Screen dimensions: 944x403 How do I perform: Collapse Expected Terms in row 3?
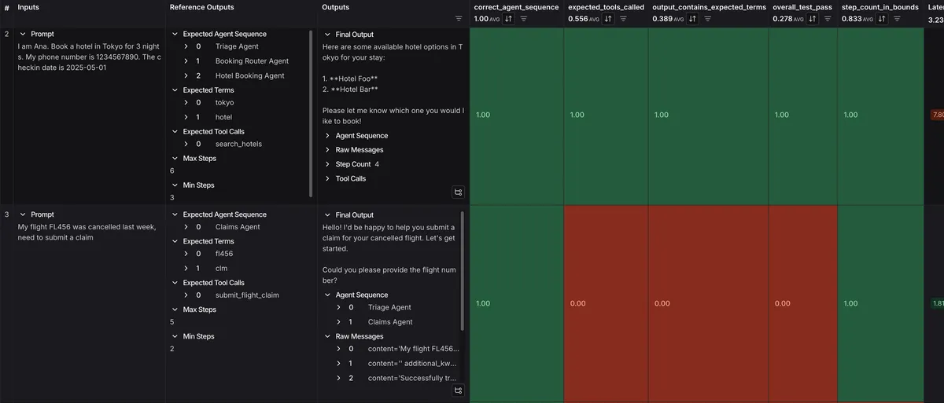click(x=175, y=241)
